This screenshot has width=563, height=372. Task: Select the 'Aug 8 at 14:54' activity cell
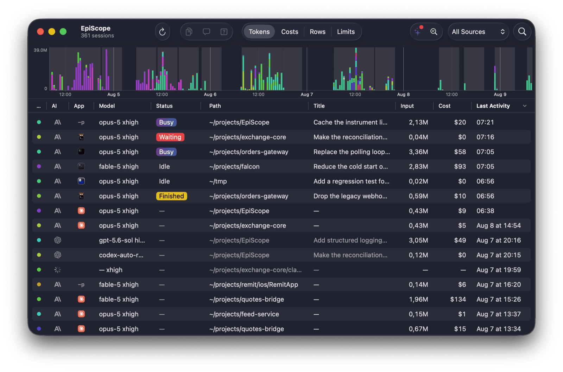pyautogui.click(x=499, y=226)
